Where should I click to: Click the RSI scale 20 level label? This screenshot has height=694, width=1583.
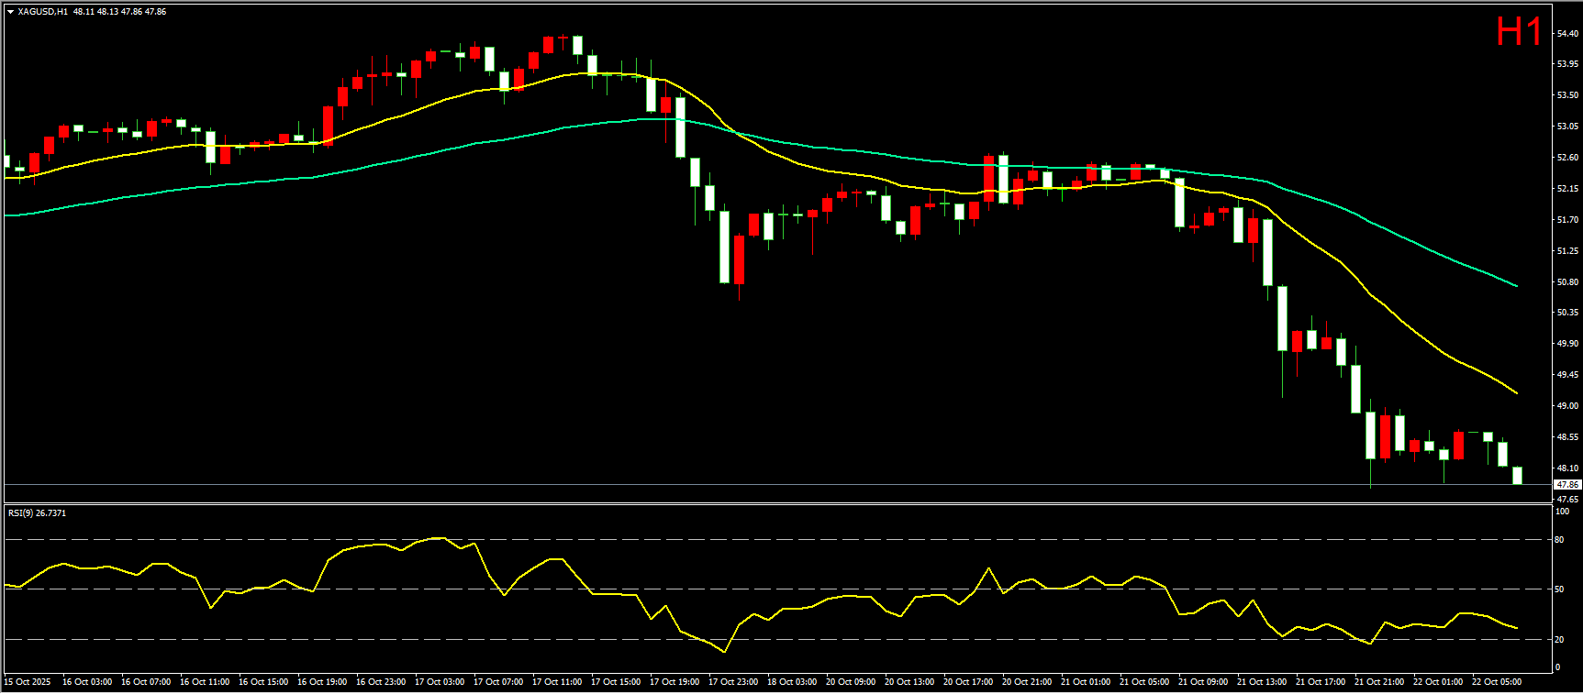tap(1559, 640)
